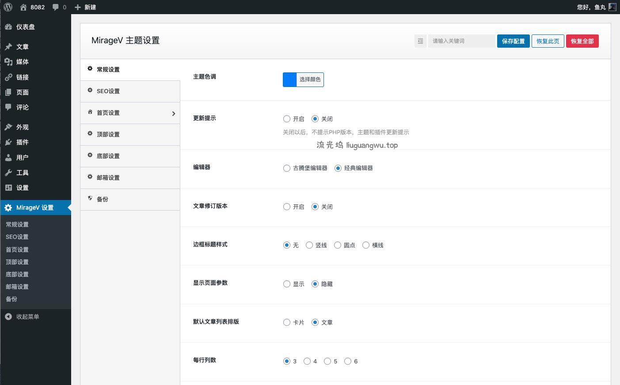Screen dimensions: 620x385
Task: Click the 请输入关键词 search field
Action: pos(461,41)
